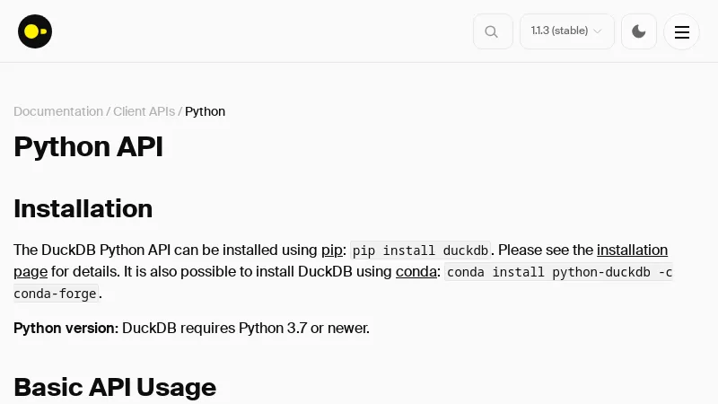Toggle dark mode with the moon icon
The height and width of the screenshot is (404, 718).
639,31
